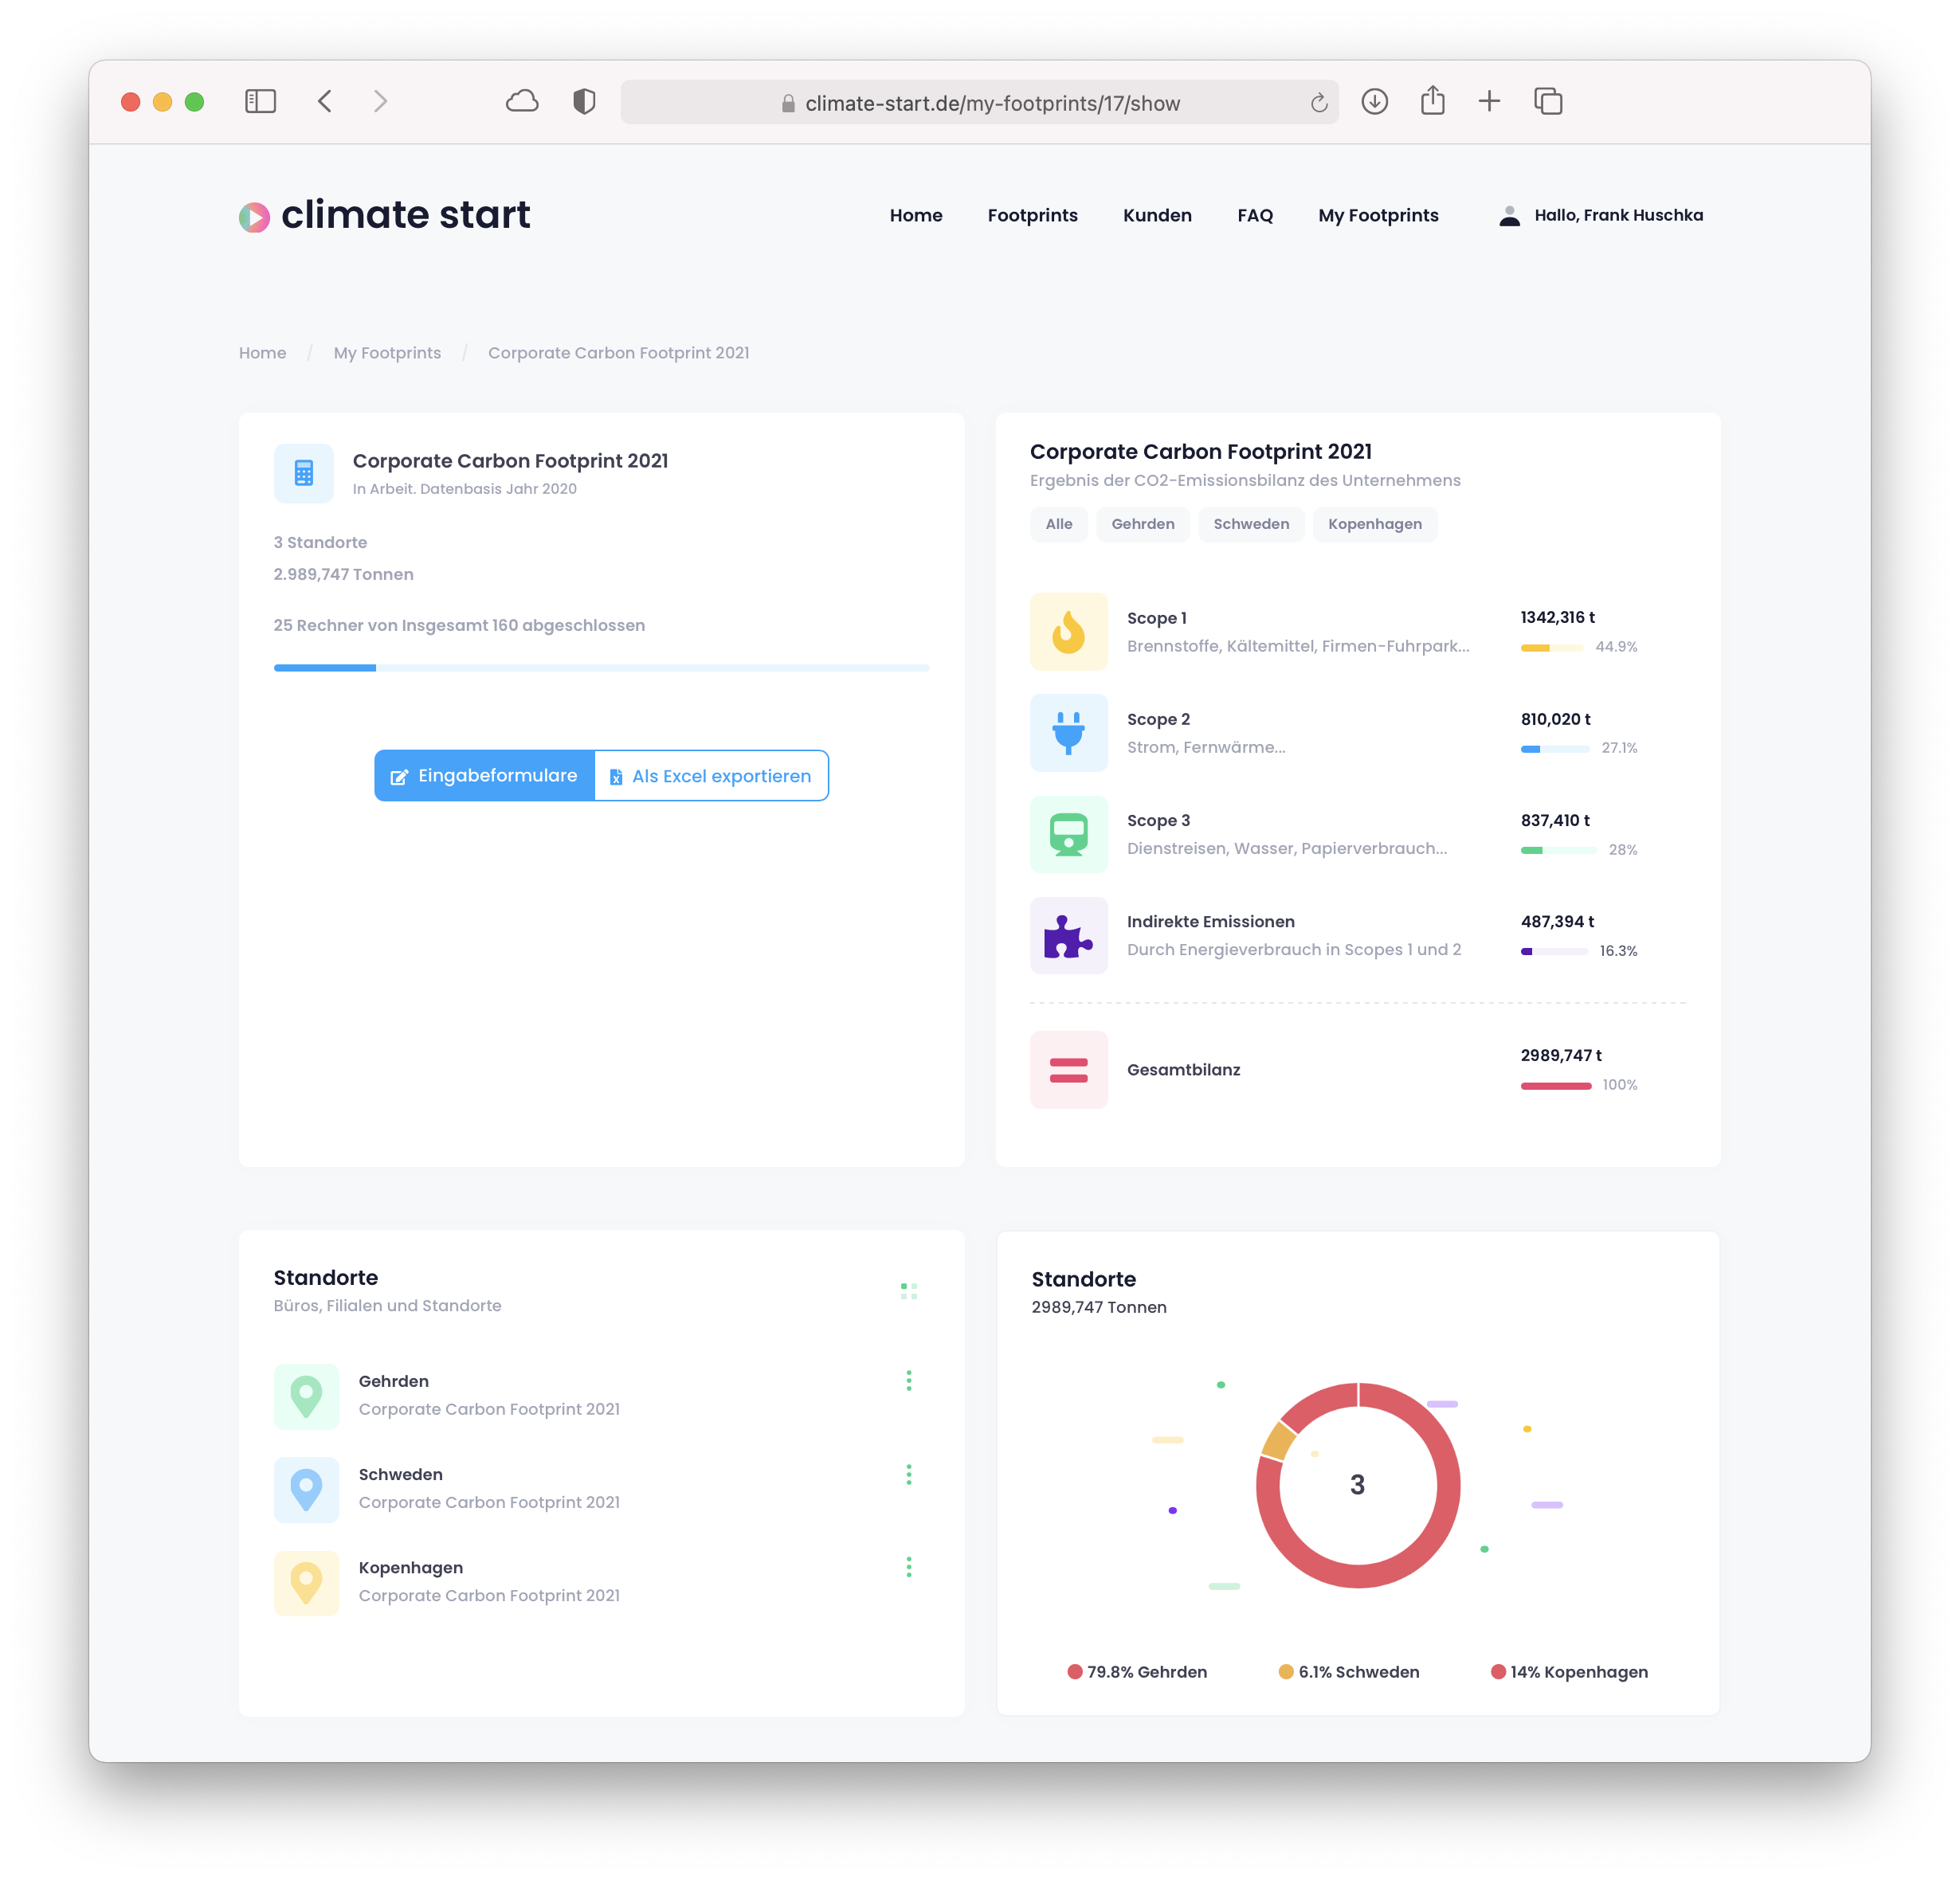Click the user profile avatar icon
Image resolution: width=1960 pixels, height=1880 pixels.
(1509, 215)
